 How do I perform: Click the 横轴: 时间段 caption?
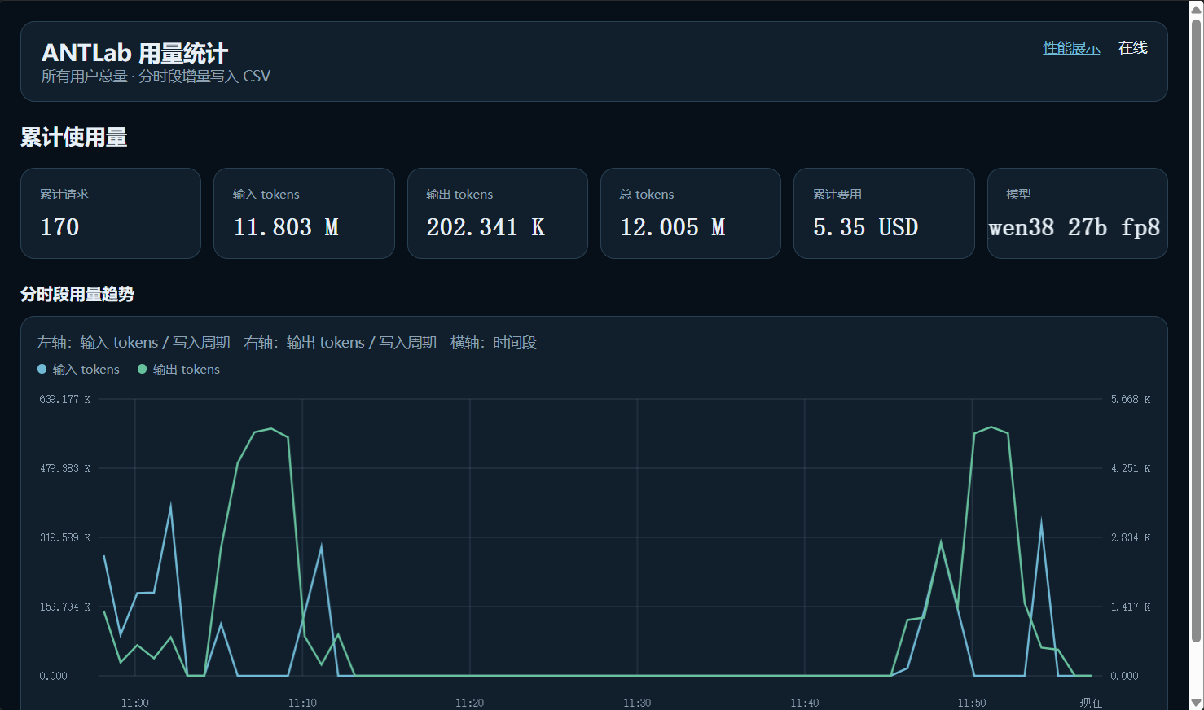point(494,343)
